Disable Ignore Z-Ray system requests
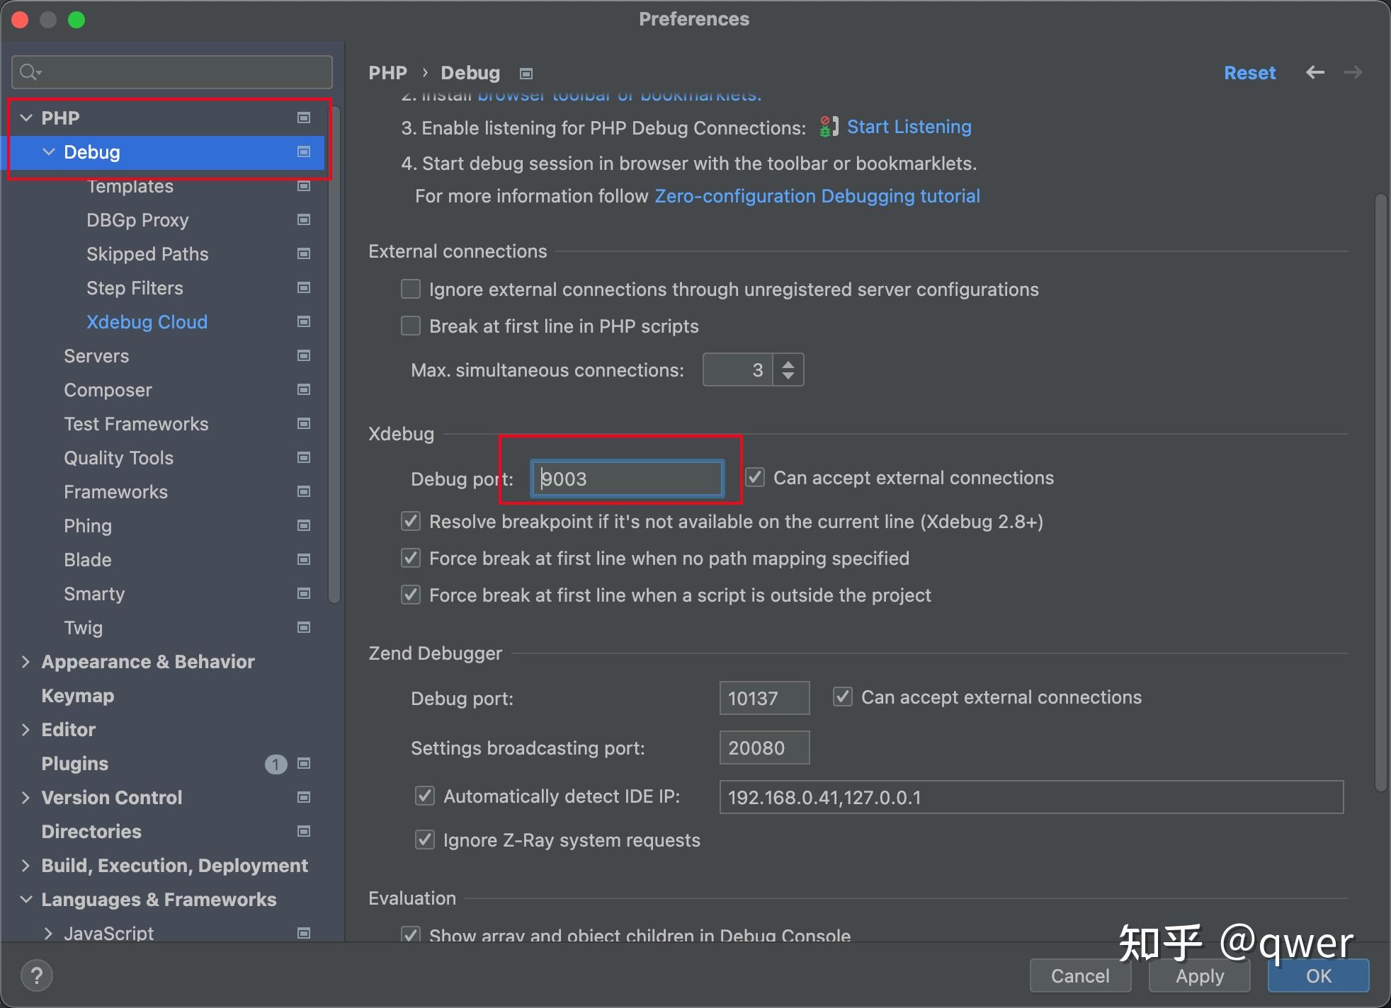This screenshot has width=1391, height=1008. pyautogui.click(x=424, y=840)
